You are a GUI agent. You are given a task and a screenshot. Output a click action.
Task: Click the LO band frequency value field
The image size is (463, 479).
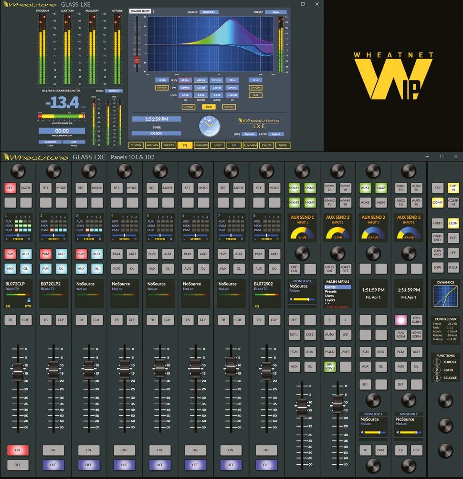point(185,80)
